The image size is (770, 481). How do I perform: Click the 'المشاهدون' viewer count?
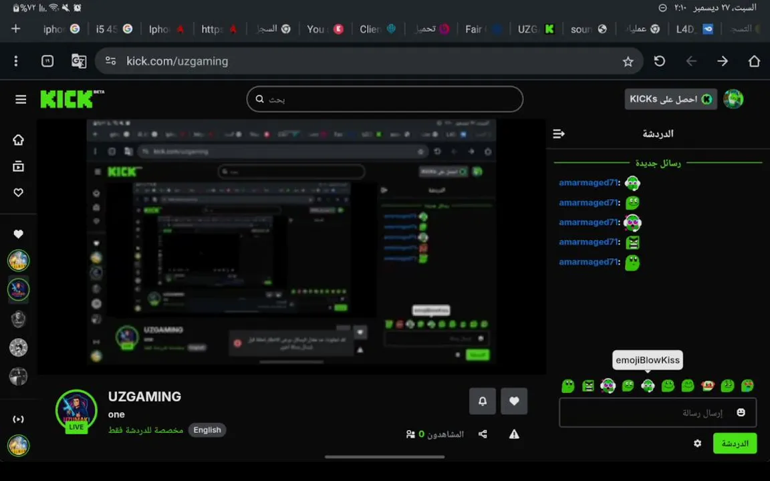(x=435, y=434)
